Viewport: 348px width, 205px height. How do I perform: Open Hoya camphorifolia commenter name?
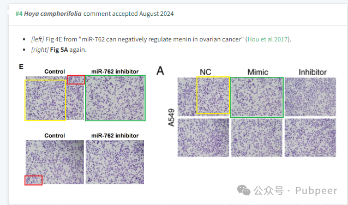click(x=52, y=14)
